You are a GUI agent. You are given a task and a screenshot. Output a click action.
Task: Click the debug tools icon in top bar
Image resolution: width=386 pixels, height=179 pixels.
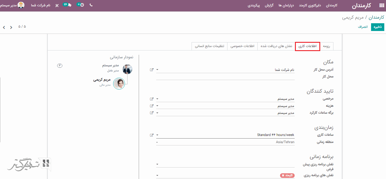(x=57, y=5)
